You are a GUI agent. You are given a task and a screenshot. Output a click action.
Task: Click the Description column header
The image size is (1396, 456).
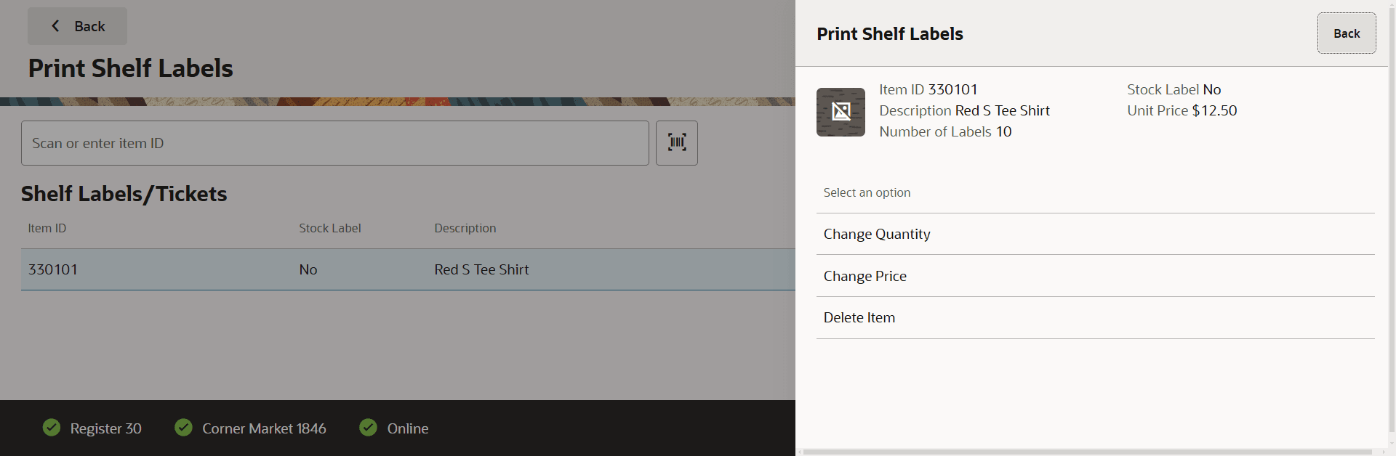465,228
